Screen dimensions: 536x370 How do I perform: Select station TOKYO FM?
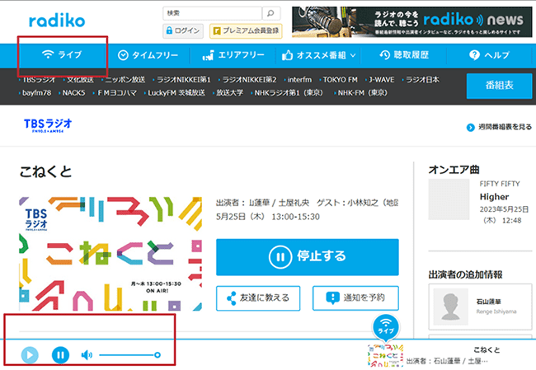[x=340, y=80]
